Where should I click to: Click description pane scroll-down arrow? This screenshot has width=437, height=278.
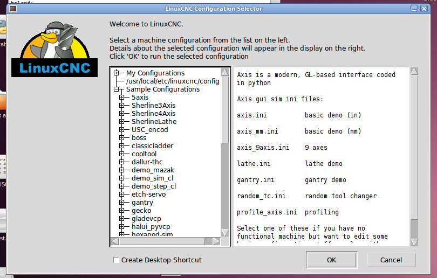coord(414,242)
